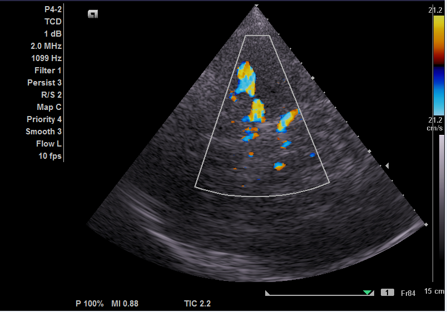Click the 2.0 MHz frequency setting
The width and height of the screenshot is (447, 312).
point(46,46)
